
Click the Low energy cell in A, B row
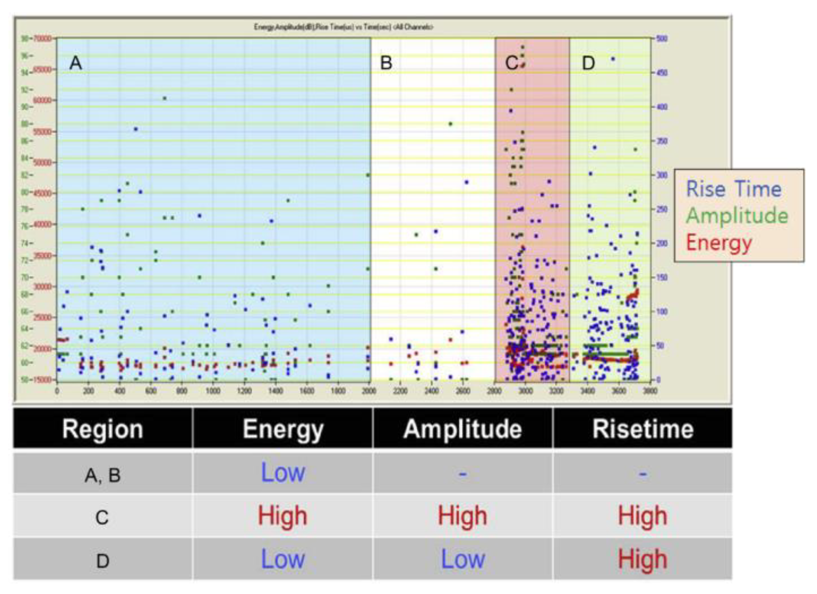coord(283,473)
